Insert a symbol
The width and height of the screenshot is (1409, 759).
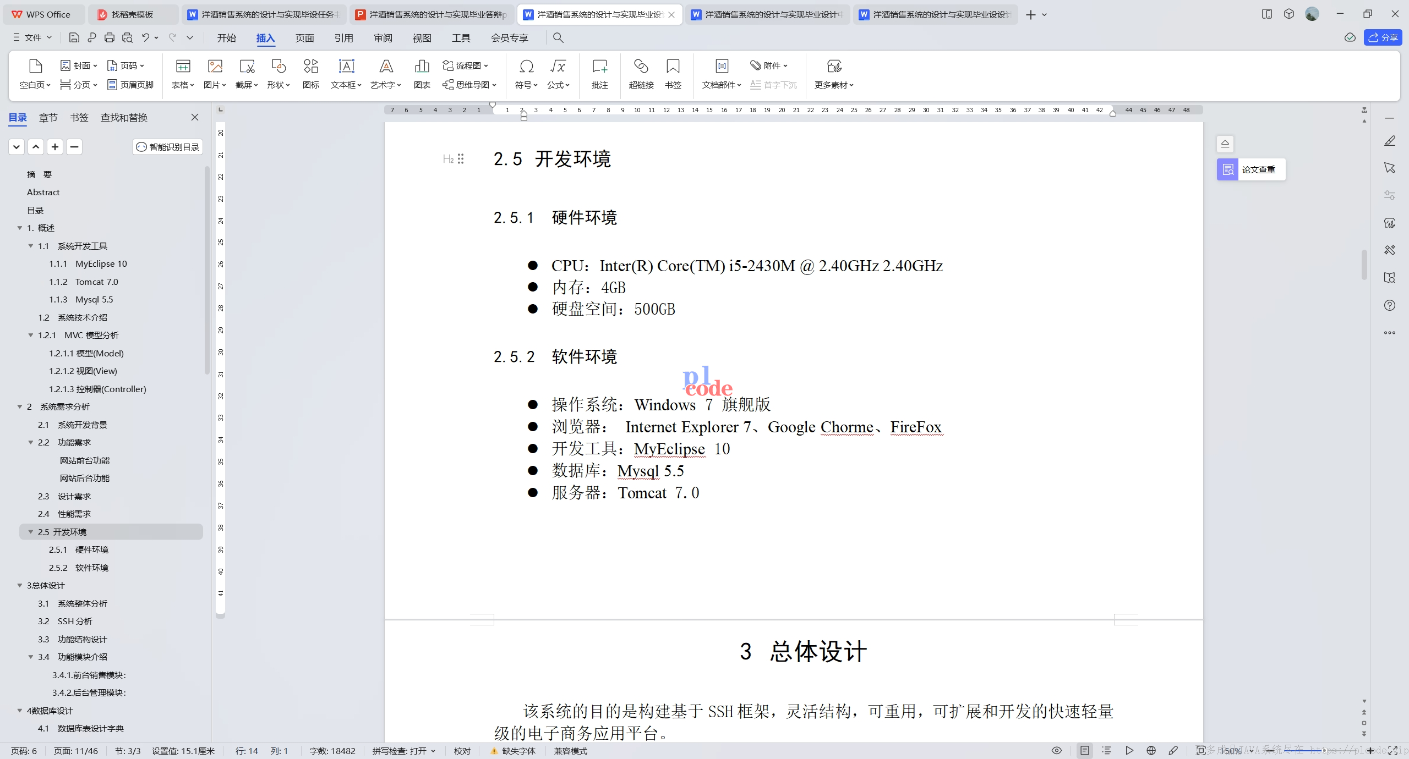coord(526,74)
